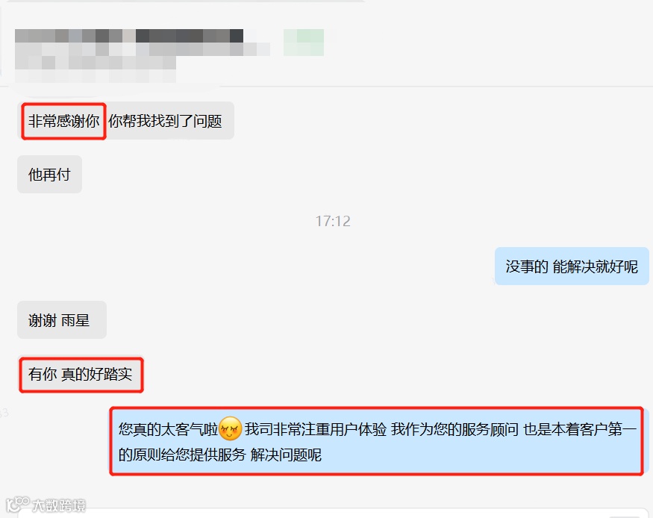This screenshot has height=518, width=653.
Task: Click the green blurred tag beside the name
Action: point(304,43)
